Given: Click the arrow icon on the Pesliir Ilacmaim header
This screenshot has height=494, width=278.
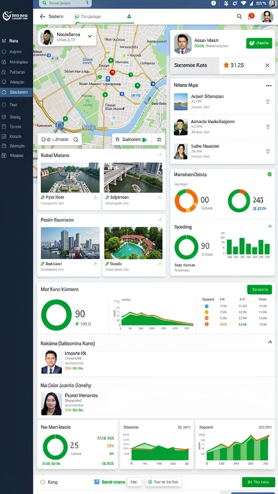Looking at the screenshot, I should tap(160, 220).
